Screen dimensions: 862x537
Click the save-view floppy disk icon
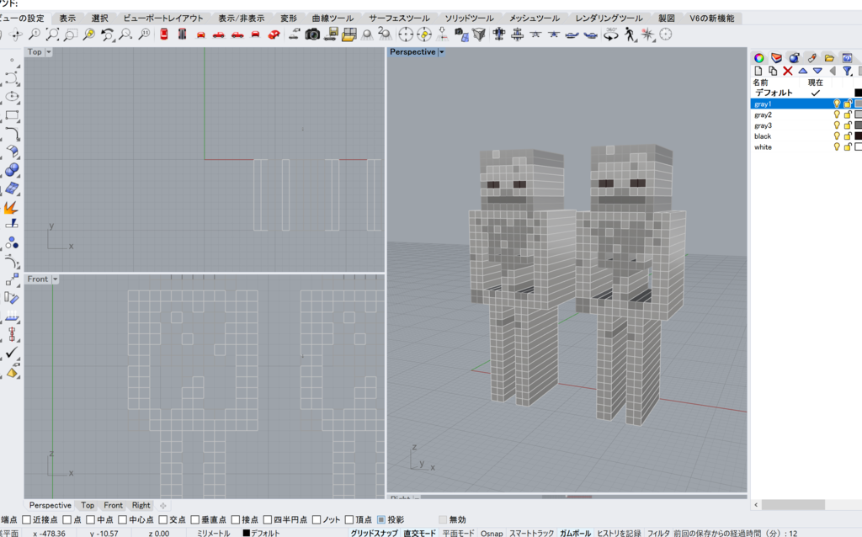click(331, 35)
